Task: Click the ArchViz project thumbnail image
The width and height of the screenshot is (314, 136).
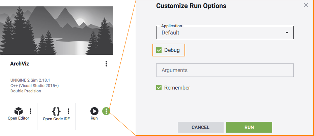Action: [x=56, y=31]
